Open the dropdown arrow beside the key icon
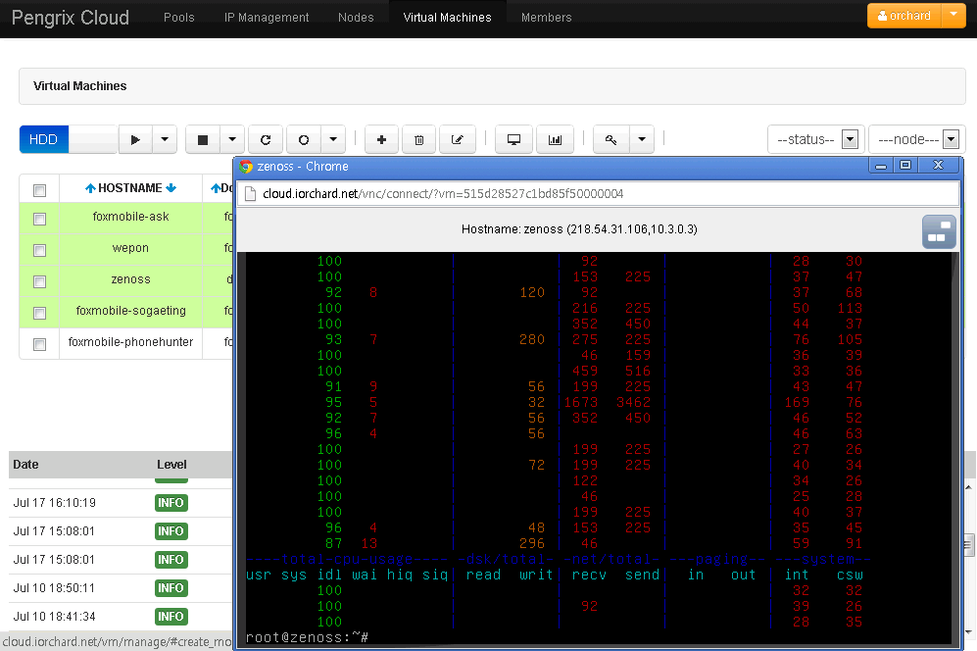This screenshot has height=651, width=977. tap(642, 139)
